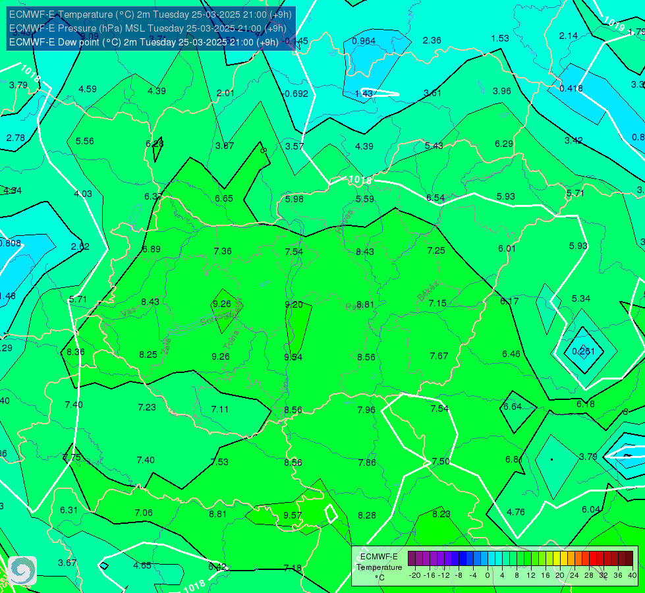Screen dimensions: 645x593
Task: Click the 4.59 map value
Action: [x=88, y=89]
